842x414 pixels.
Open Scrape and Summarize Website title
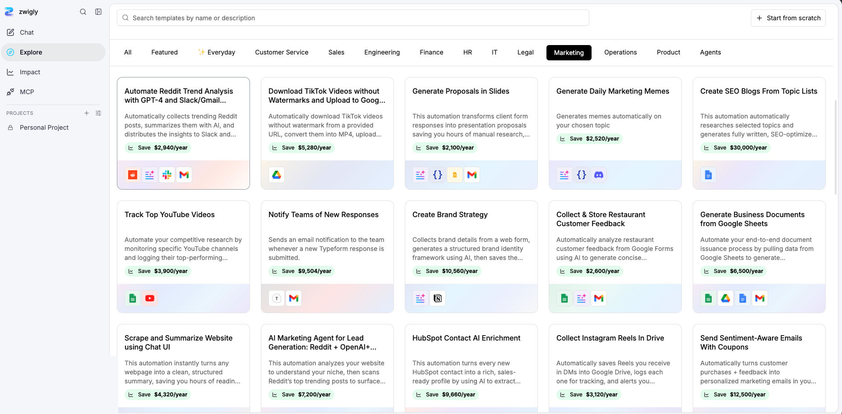coord(179,342)
